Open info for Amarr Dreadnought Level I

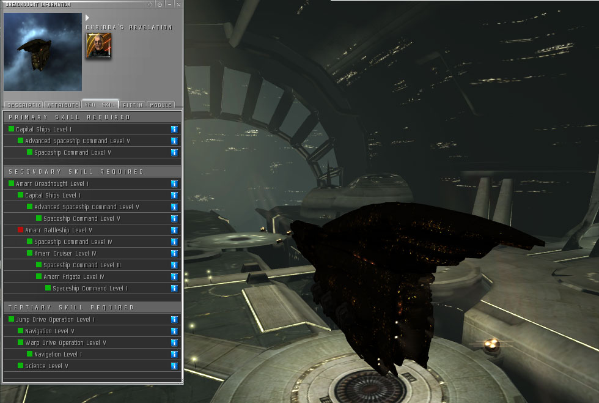(x=174, y=183)
